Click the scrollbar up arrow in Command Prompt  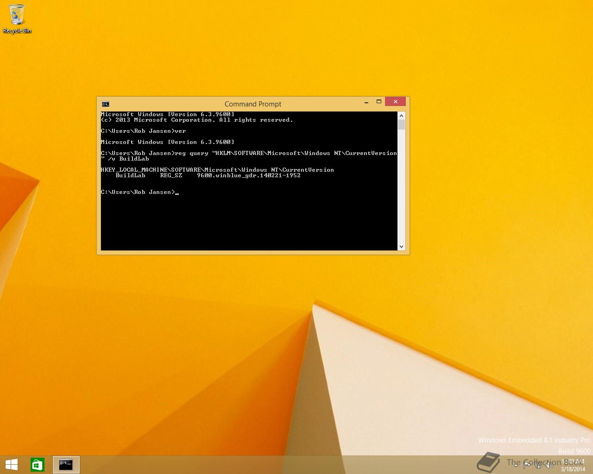point(401,115)
